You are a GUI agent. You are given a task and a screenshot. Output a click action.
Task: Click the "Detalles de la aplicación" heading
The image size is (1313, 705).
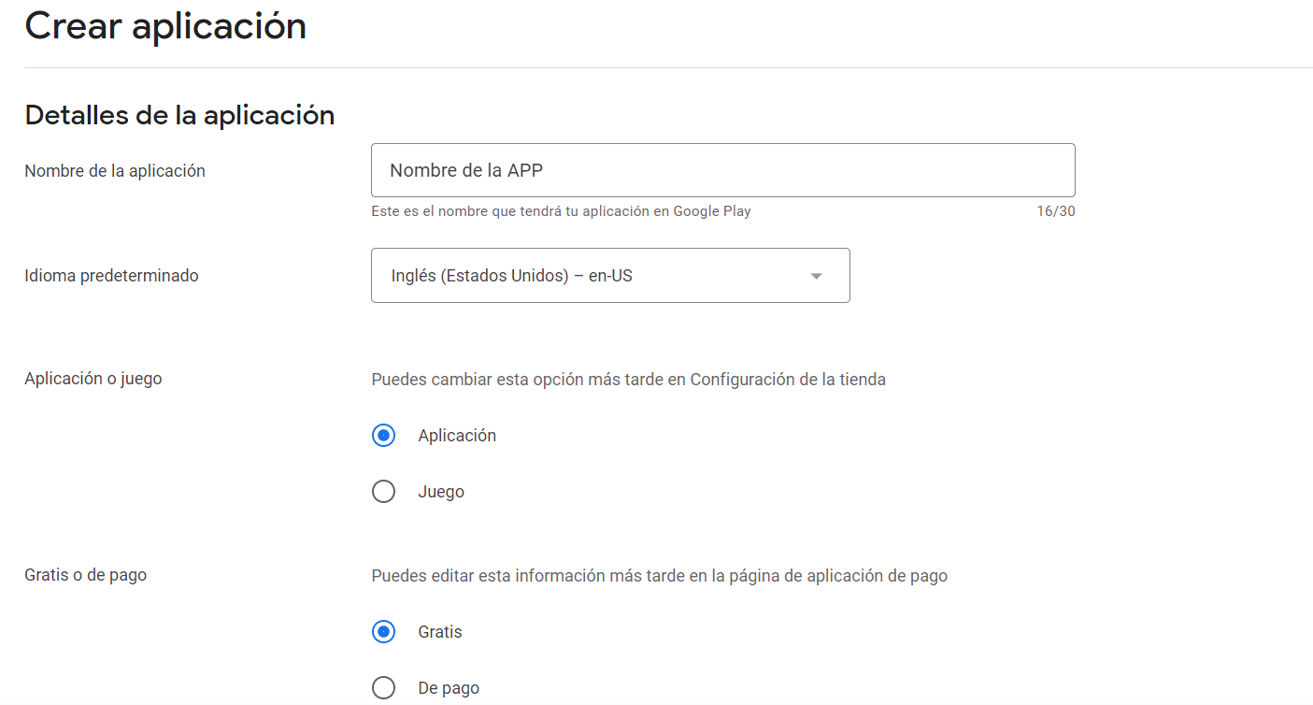coord(180,114)
